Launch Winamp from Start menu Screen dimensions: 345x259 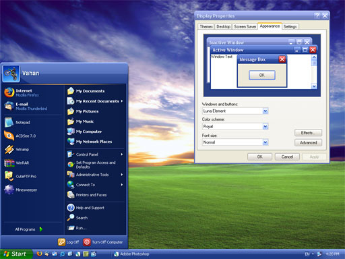[x=32, y=149]
